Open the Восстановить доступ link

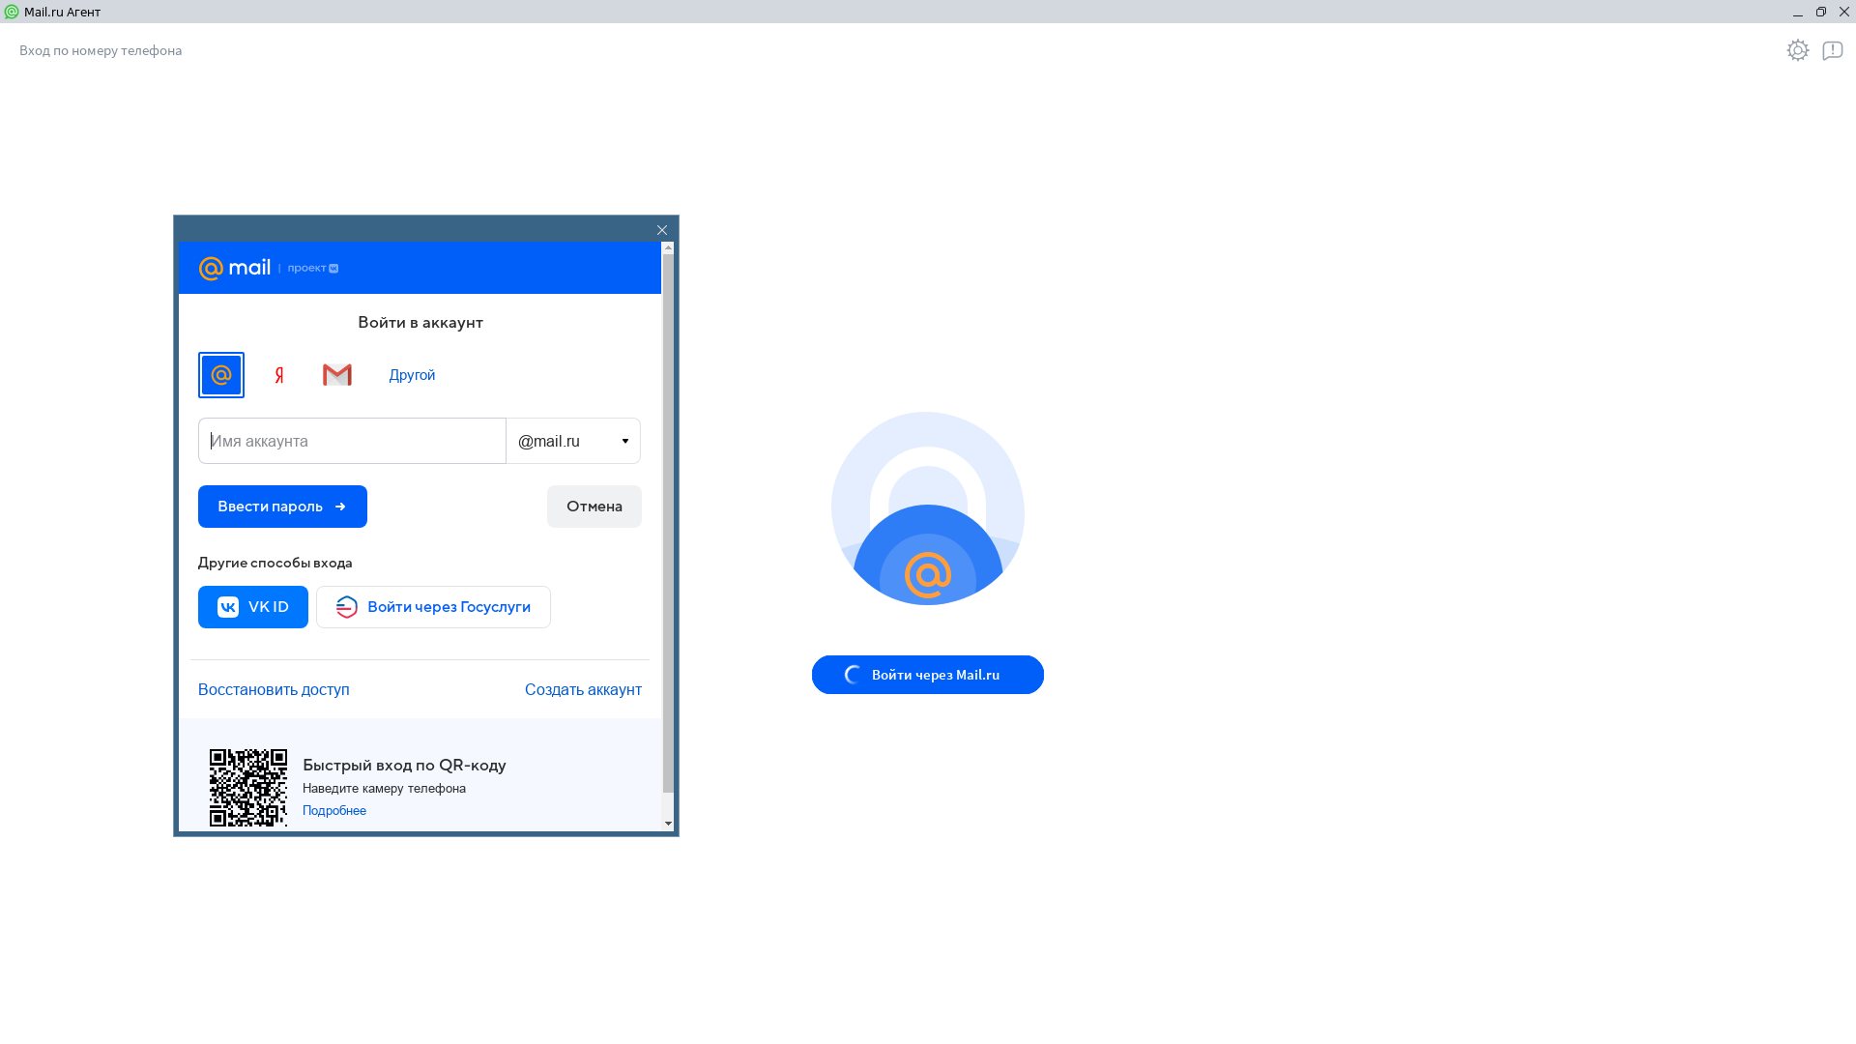click(x=274, y=689)
